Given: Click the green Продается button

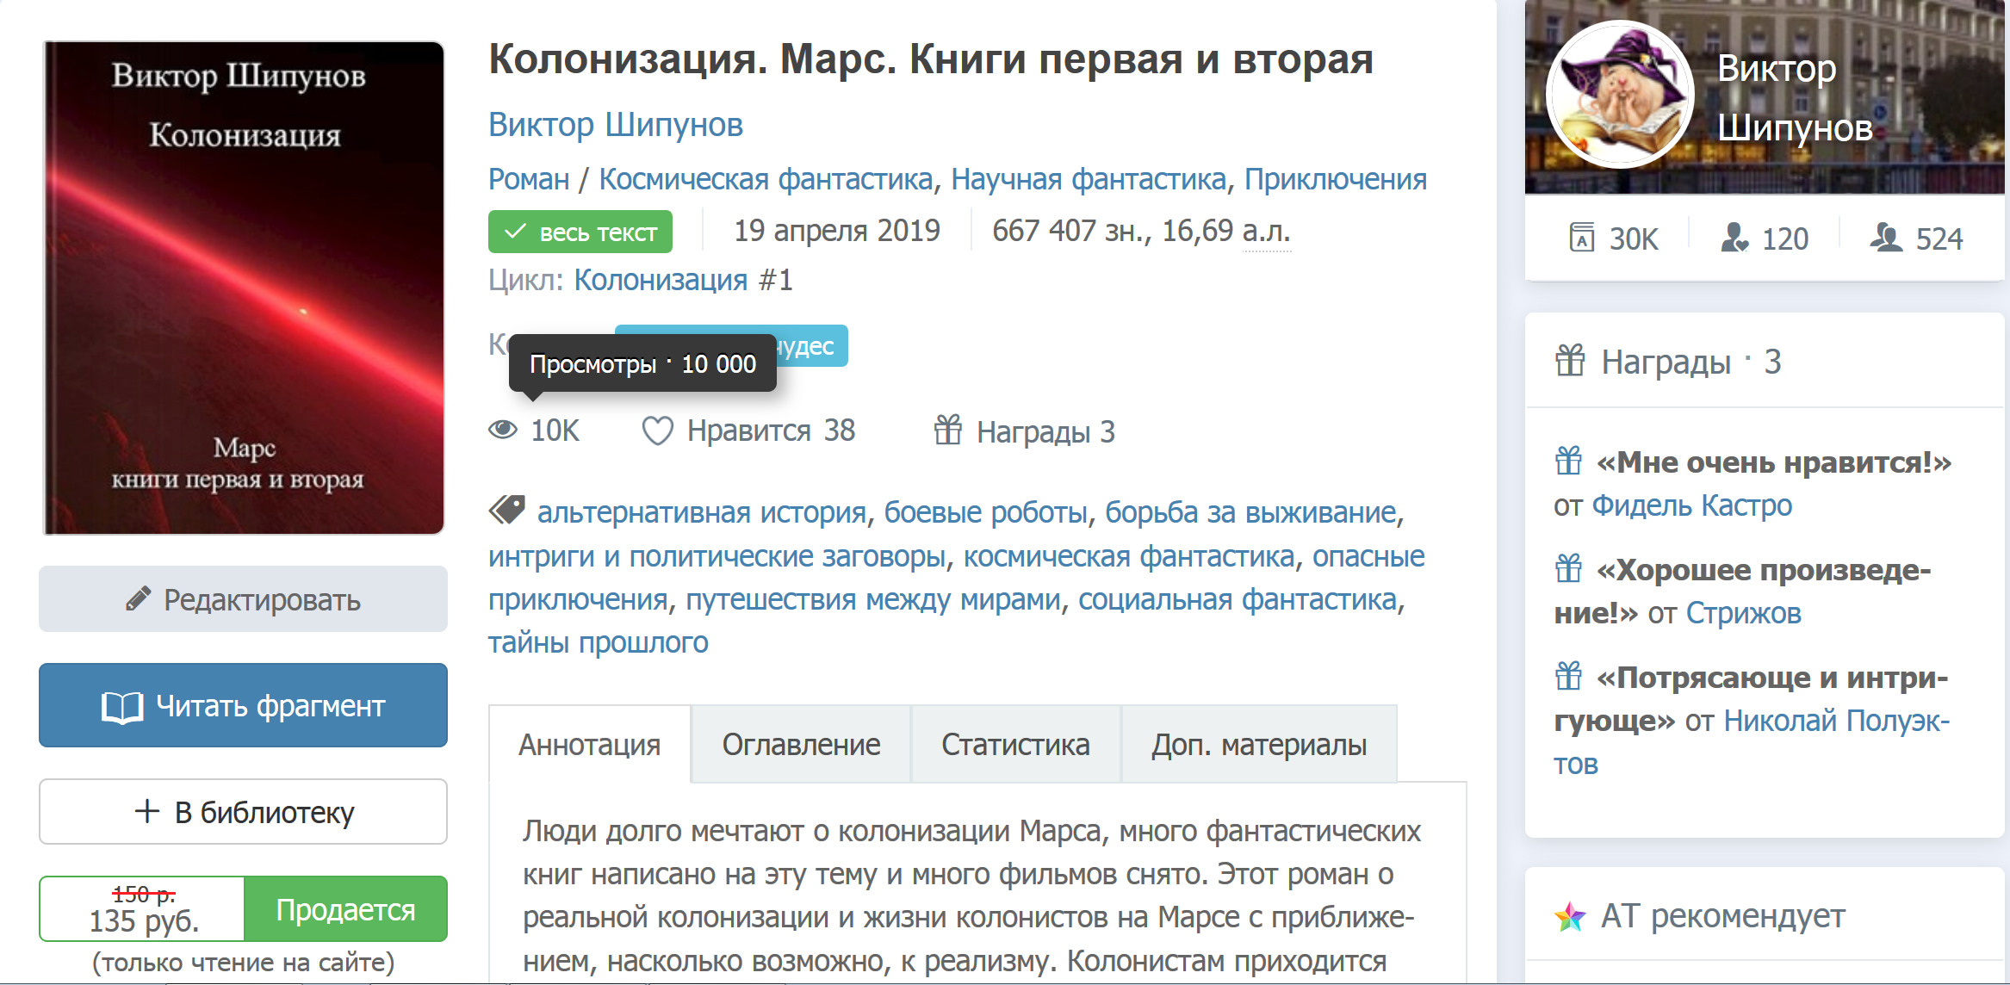Looking at the screenshot, I should (345, 909).
